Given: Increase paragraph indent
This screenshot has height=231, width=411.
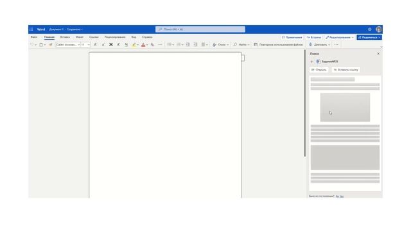Looking at the screenshot, I should point(195,45).
